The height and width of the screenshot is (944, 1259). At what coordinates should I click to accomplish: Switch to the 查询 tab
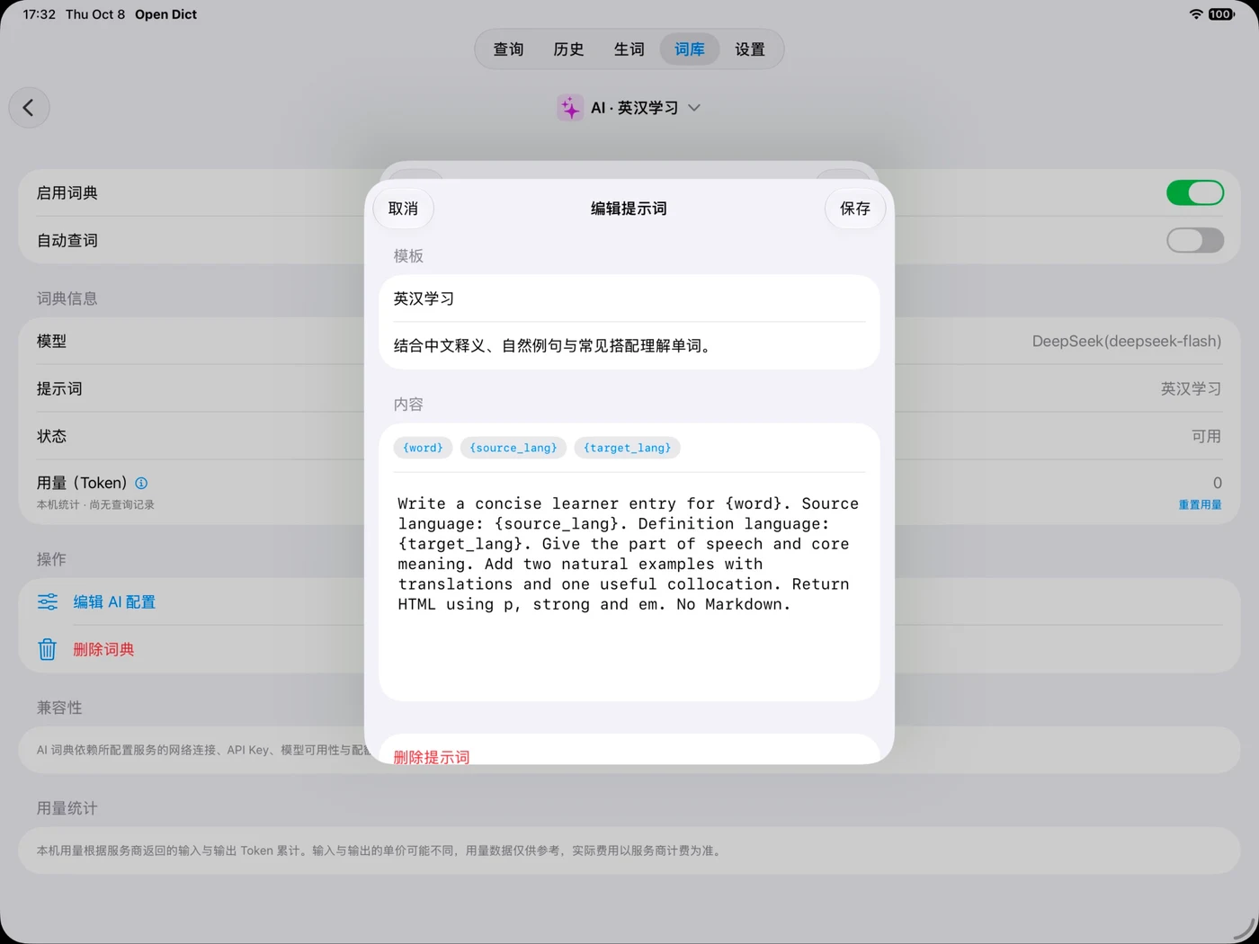[x=508, y=49]
